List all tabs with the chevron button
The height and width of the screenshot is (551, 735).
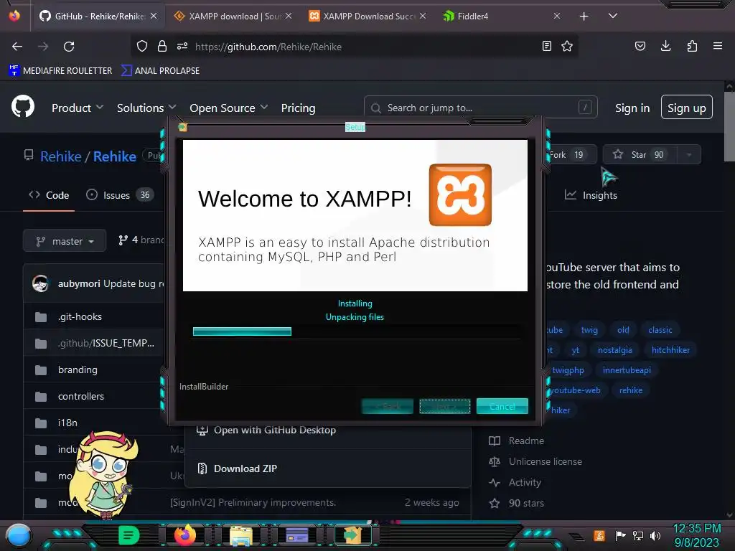[613, 16]
